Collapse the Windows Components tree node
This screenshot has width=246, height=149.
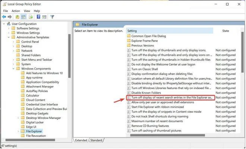click(x=13, y=69)
